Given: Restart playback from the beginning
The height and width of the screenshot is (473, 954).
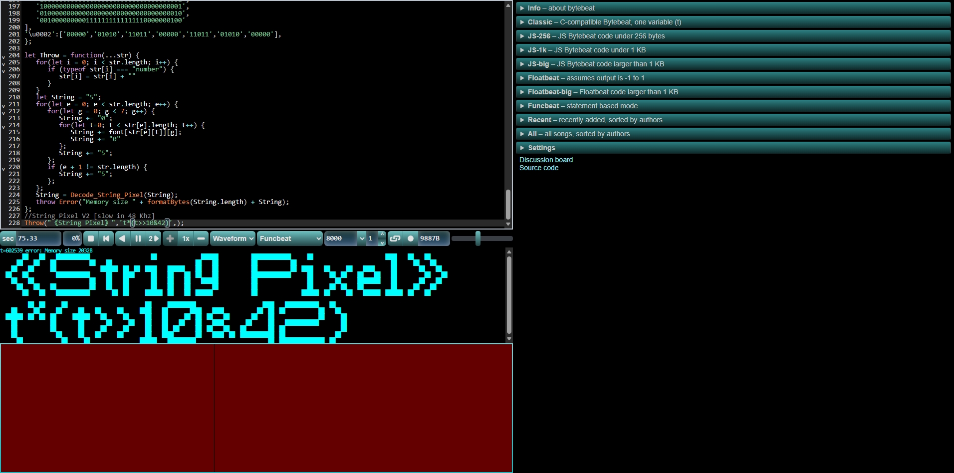Looking at the screenshot, I should (x=106, y=238).
